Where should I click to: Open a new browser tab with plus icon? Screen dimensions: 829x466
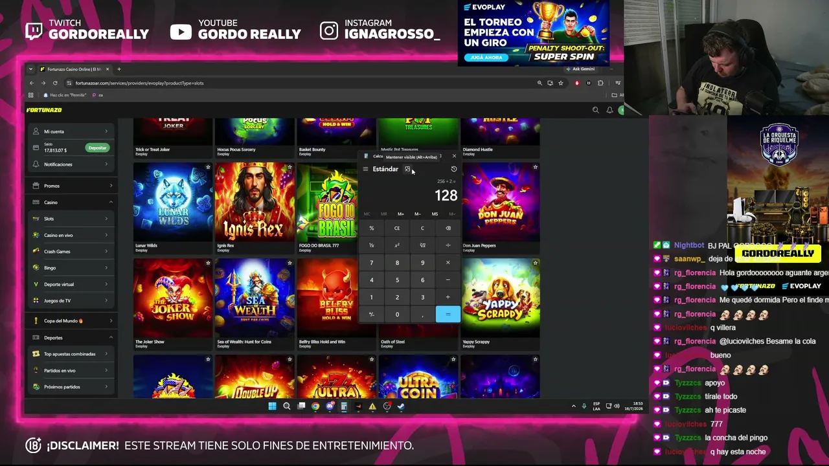click(x=119, y=69)
